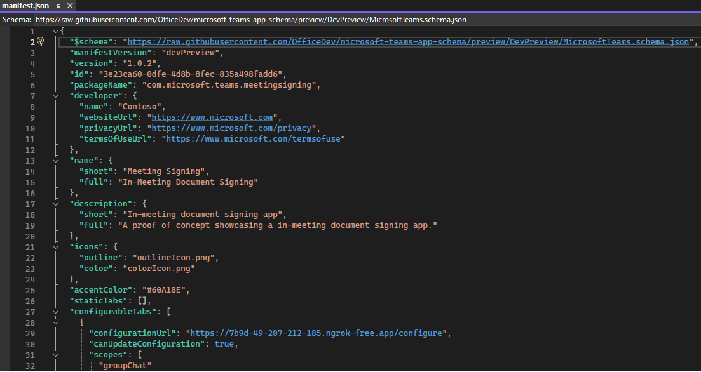701x372 pixels.
Task: Click the "canUpdateConfiguration" true value
Action: (x=224, y=344)
